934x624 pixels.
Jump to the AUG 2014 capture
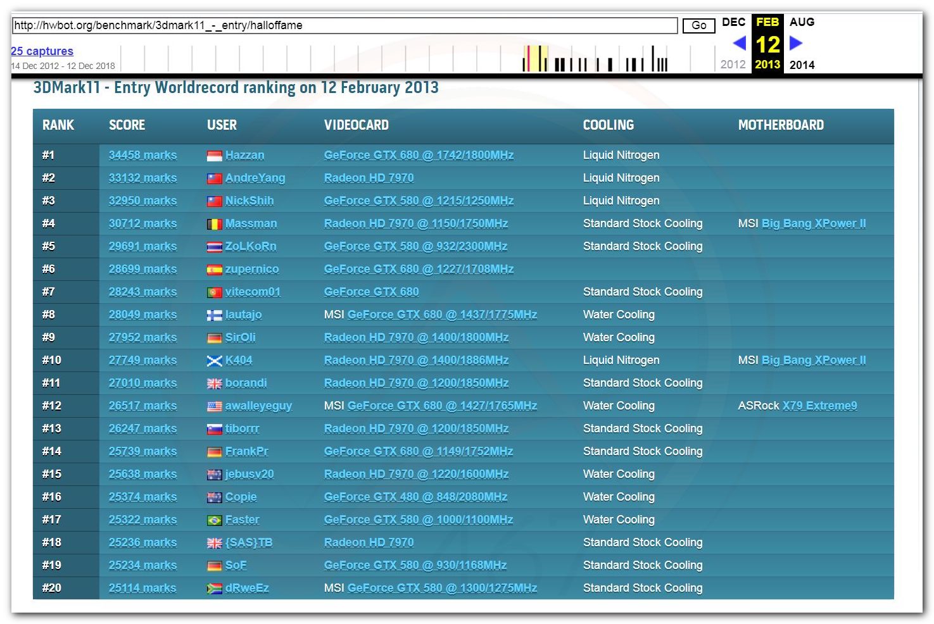(802, 22)
